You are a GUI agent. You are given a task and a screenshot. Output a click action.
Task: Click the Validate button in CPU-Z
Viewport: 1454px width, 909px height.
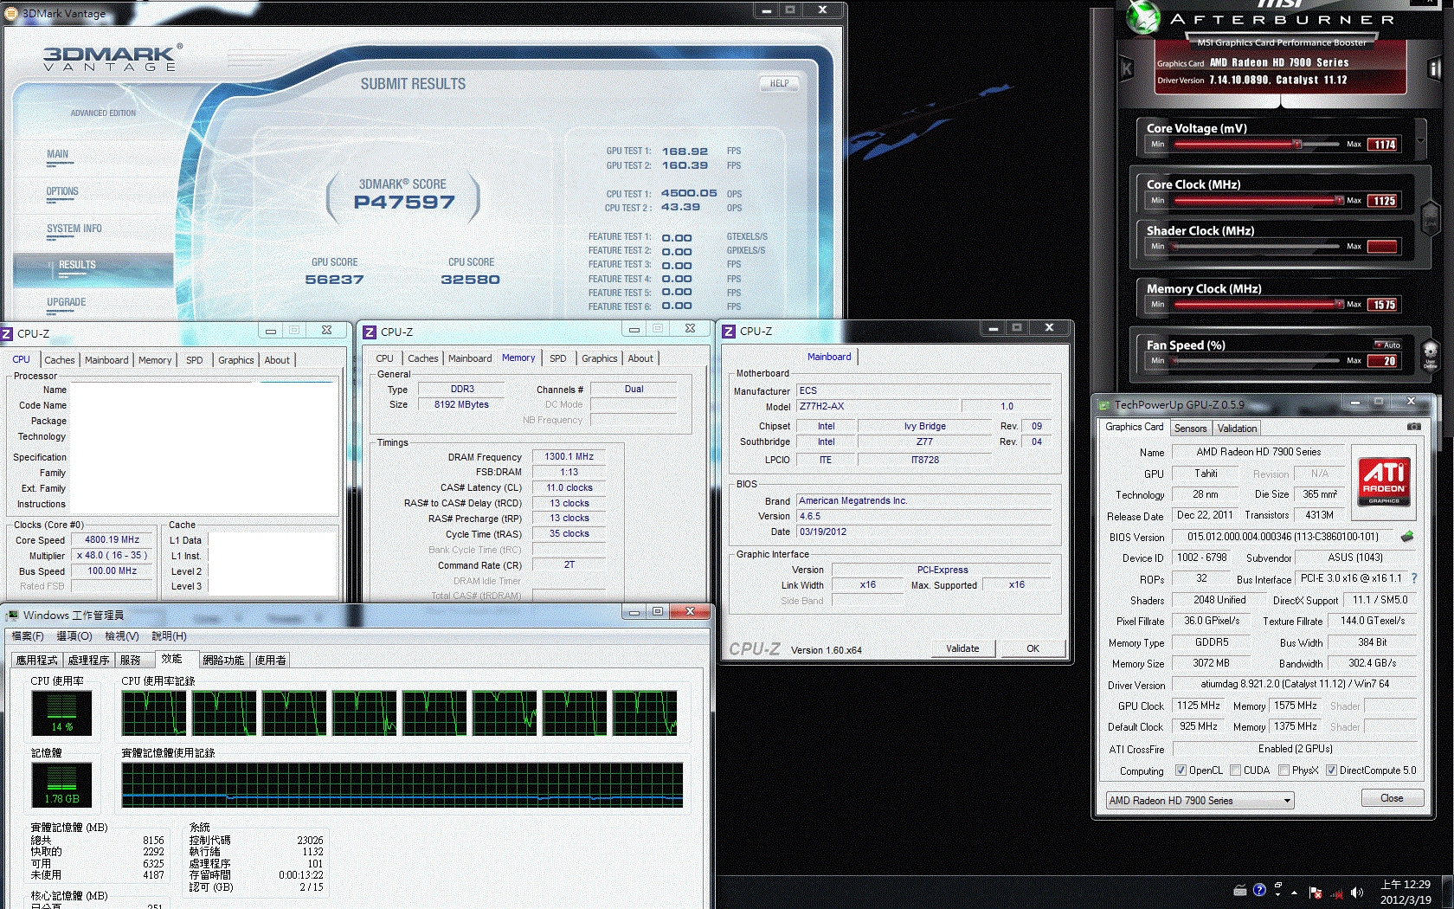(x=962, y=648)
